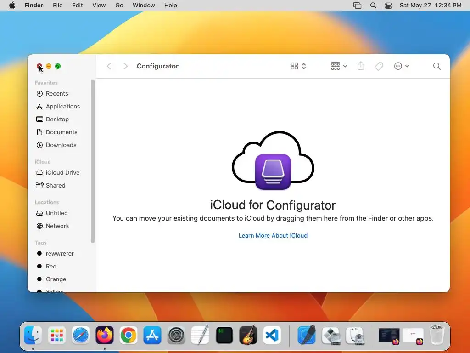This screenshot has width=470, height=353.
Task: Click the Learn More About iCloud link
Action: (273, 236)
